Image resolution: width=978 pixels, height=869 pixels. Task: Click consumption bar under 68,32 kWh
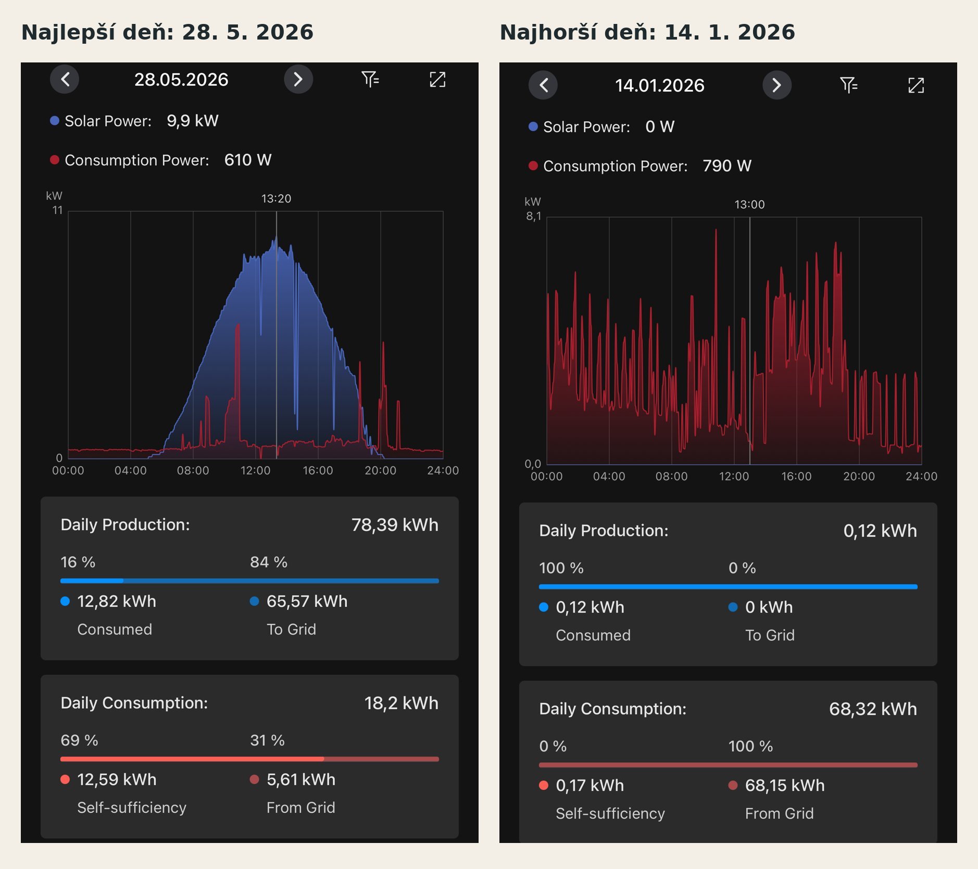(728, 765)
